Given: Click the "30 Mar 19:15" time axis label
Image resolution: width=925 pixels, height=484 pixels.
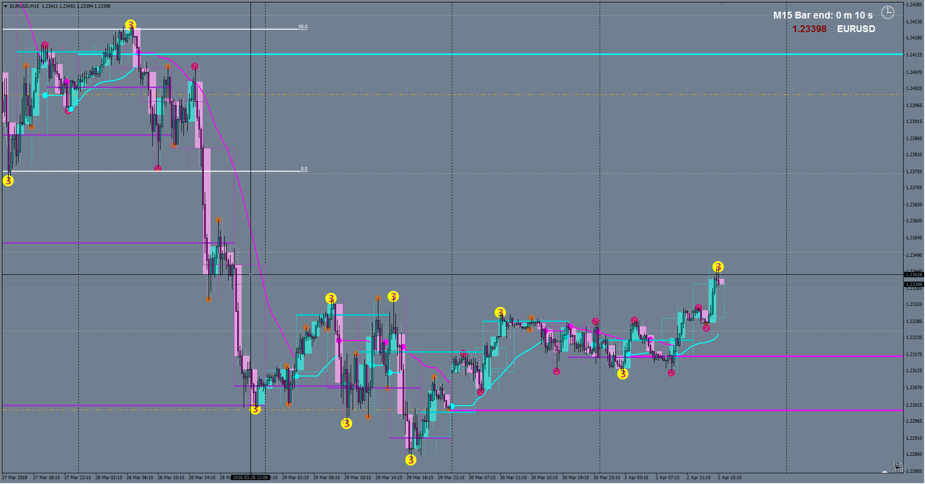Looking at the screenshot, I should (x=575, y=478).
